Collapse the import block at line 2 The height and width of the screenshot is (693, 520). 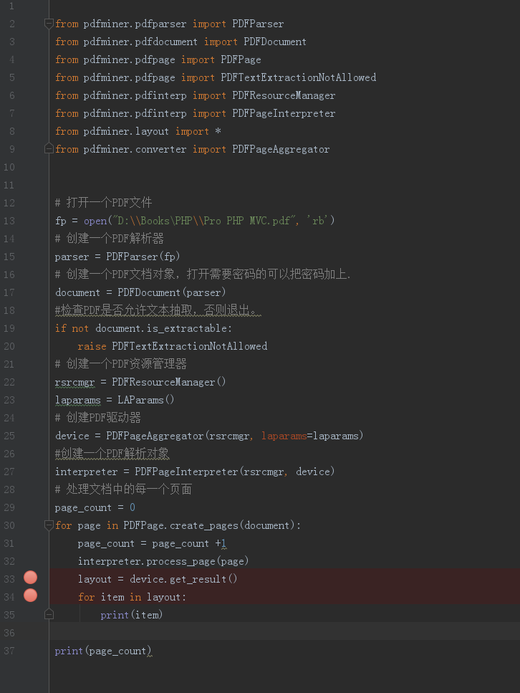pyautogui.click(x=49, y=24)
